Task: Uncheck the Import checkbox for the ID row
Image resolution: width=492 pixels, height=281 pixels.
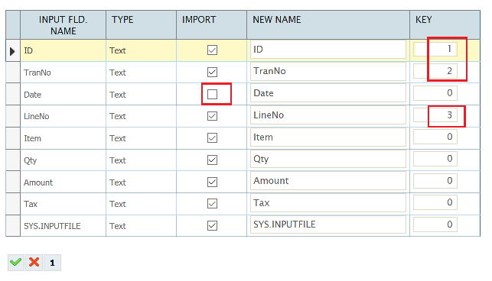Action: tap(213, 50)
